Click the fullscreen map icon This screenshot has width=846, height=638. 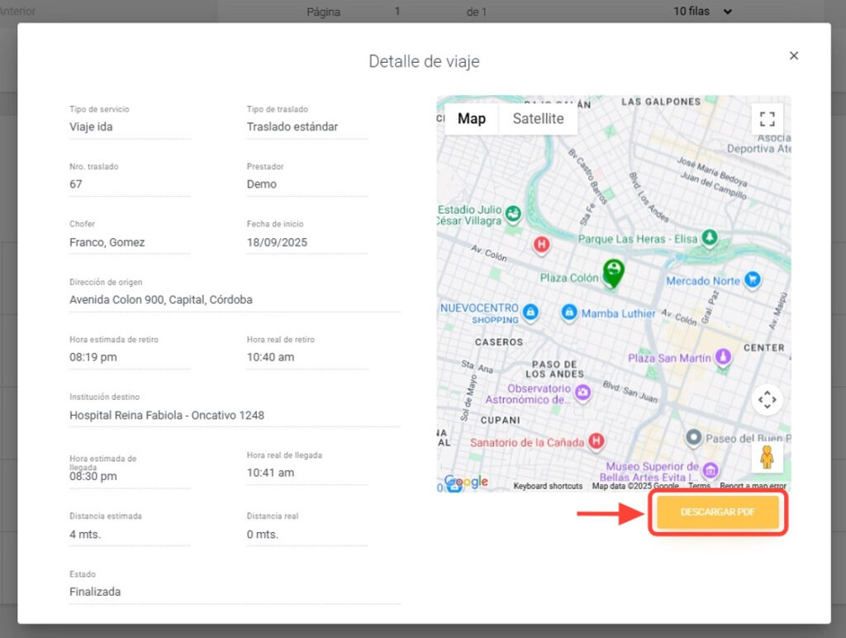(767, 118)
